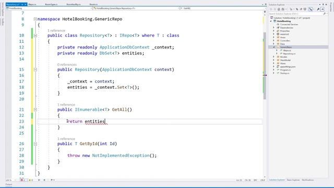Collapse the GetById method outlining block
334x188 pixels.
tap(35, 144)
